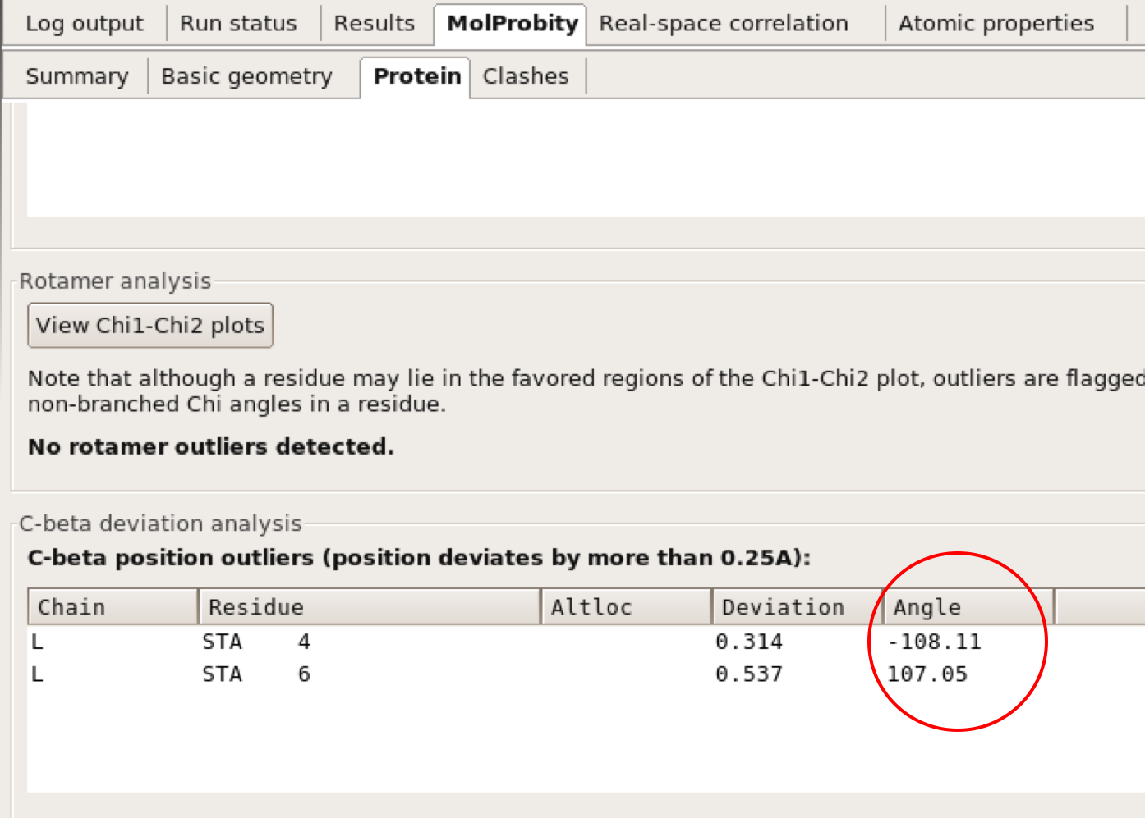Show the Atomic properties tab
1145x818 pixels.
[x=996, y=24]
